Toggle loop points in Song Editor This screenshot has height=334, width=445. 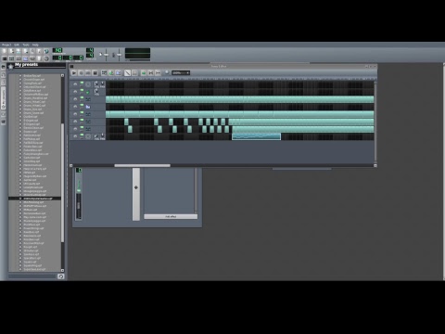pos(151,73)
